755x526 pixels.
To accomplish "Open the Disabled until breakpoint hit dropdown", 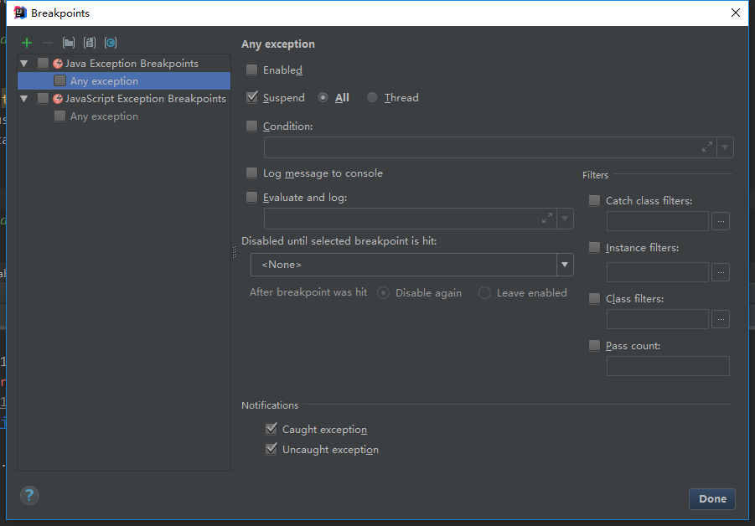I will [566, 265].
